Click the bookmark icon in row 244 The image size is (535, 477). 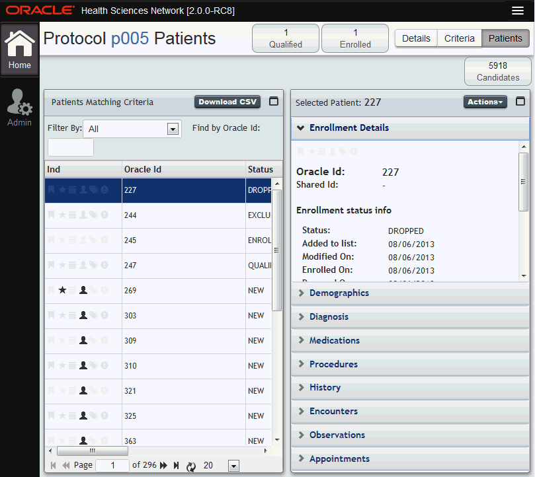(x=51, y=215)
